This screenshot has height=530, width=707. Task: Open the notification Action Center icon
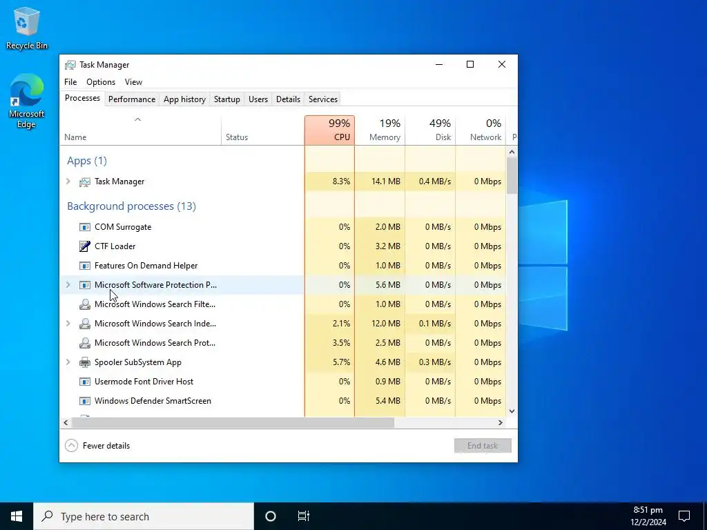pyautogui.click(x=684, y=516)
